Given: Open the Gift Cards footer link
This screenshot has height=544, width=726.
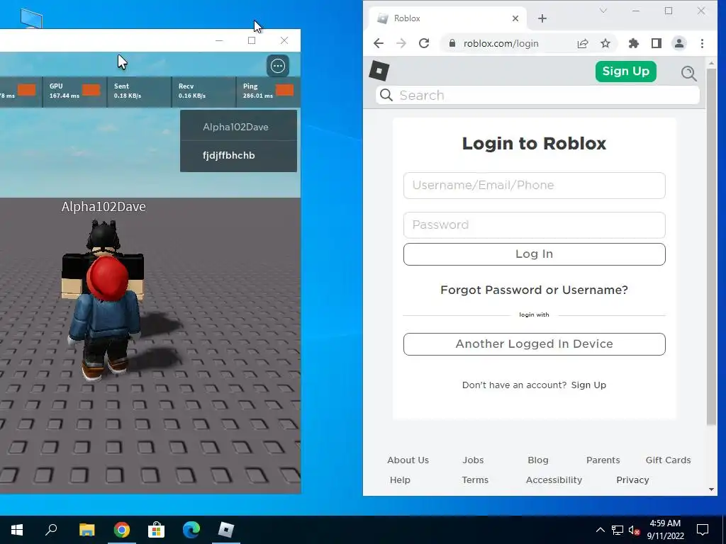Looking at the screenshot, I should coord(668,460).
